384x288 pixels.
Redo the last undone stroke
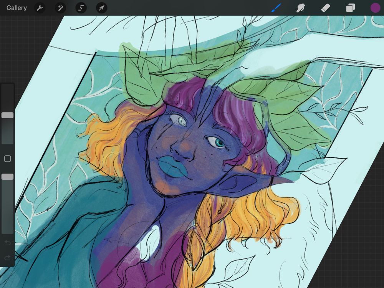point(7,258)
